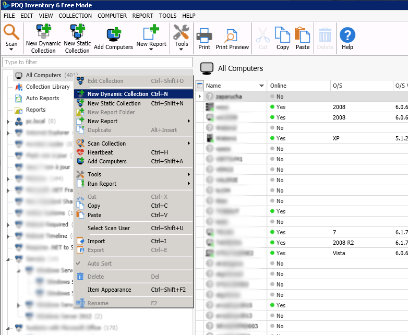Open Print Preview from toolbar
Screen dimensions: 408x335
tap(232, 35)
